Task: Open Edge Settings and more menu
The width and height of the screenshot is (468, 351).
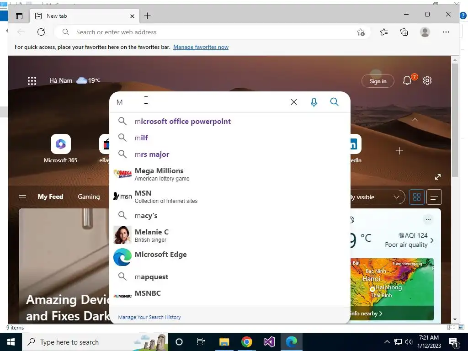Action: pos(446,32)
